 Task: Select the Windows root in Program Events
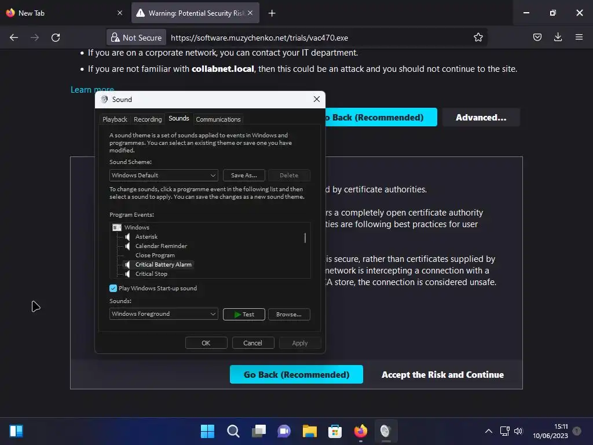click(137, 227)
